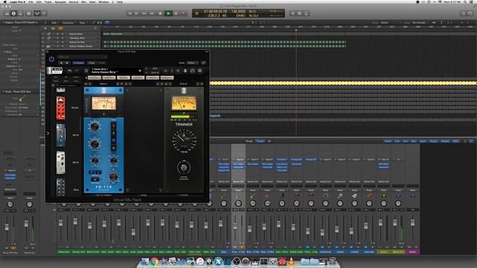Click previous preset arrow in plugin header
The height and width of the screenshot is (268, 477).
click(61, 63)
